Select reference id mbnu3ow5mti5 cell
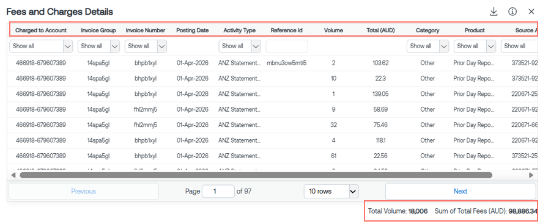Image resolution: width=551 pixels, height=224 pixels. click(x=287, y=63)
